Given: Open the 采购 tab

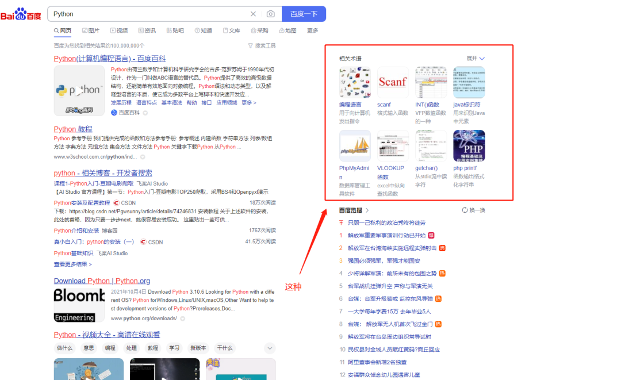Looking at the screenshot, I should click(259, 30).
